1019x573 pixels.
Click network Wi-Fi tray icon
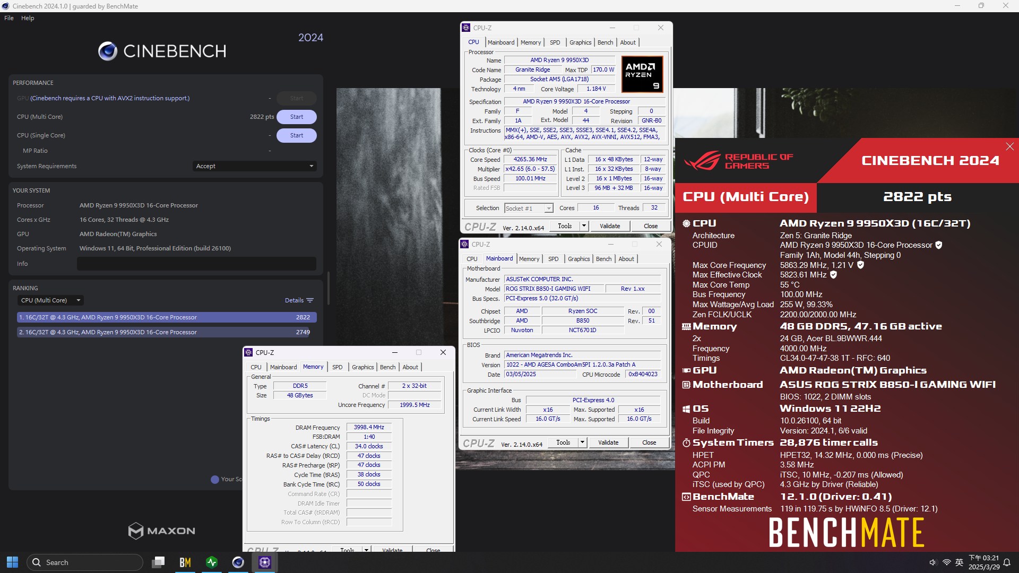[946, 562]
